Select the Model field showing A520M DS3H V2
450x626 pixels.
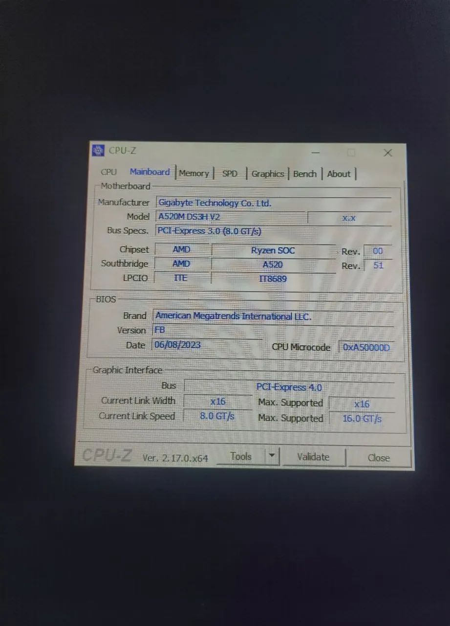195,217
